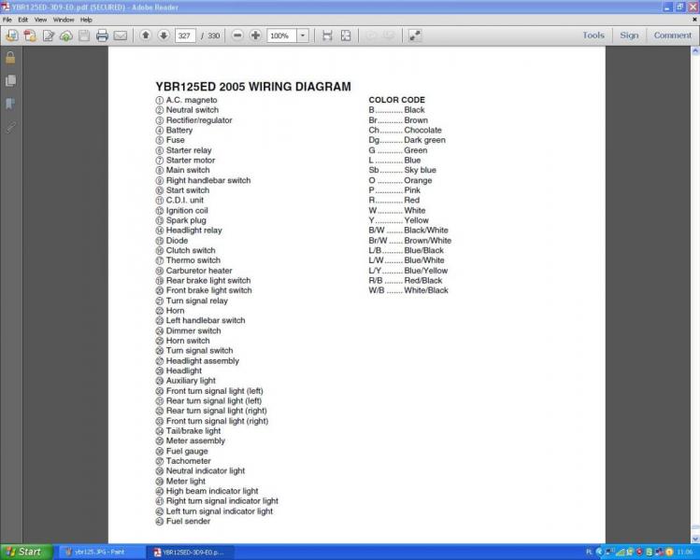Open the View menu
Screen dimensions: 700x560
pyautogui.click(x=42, y=19)
